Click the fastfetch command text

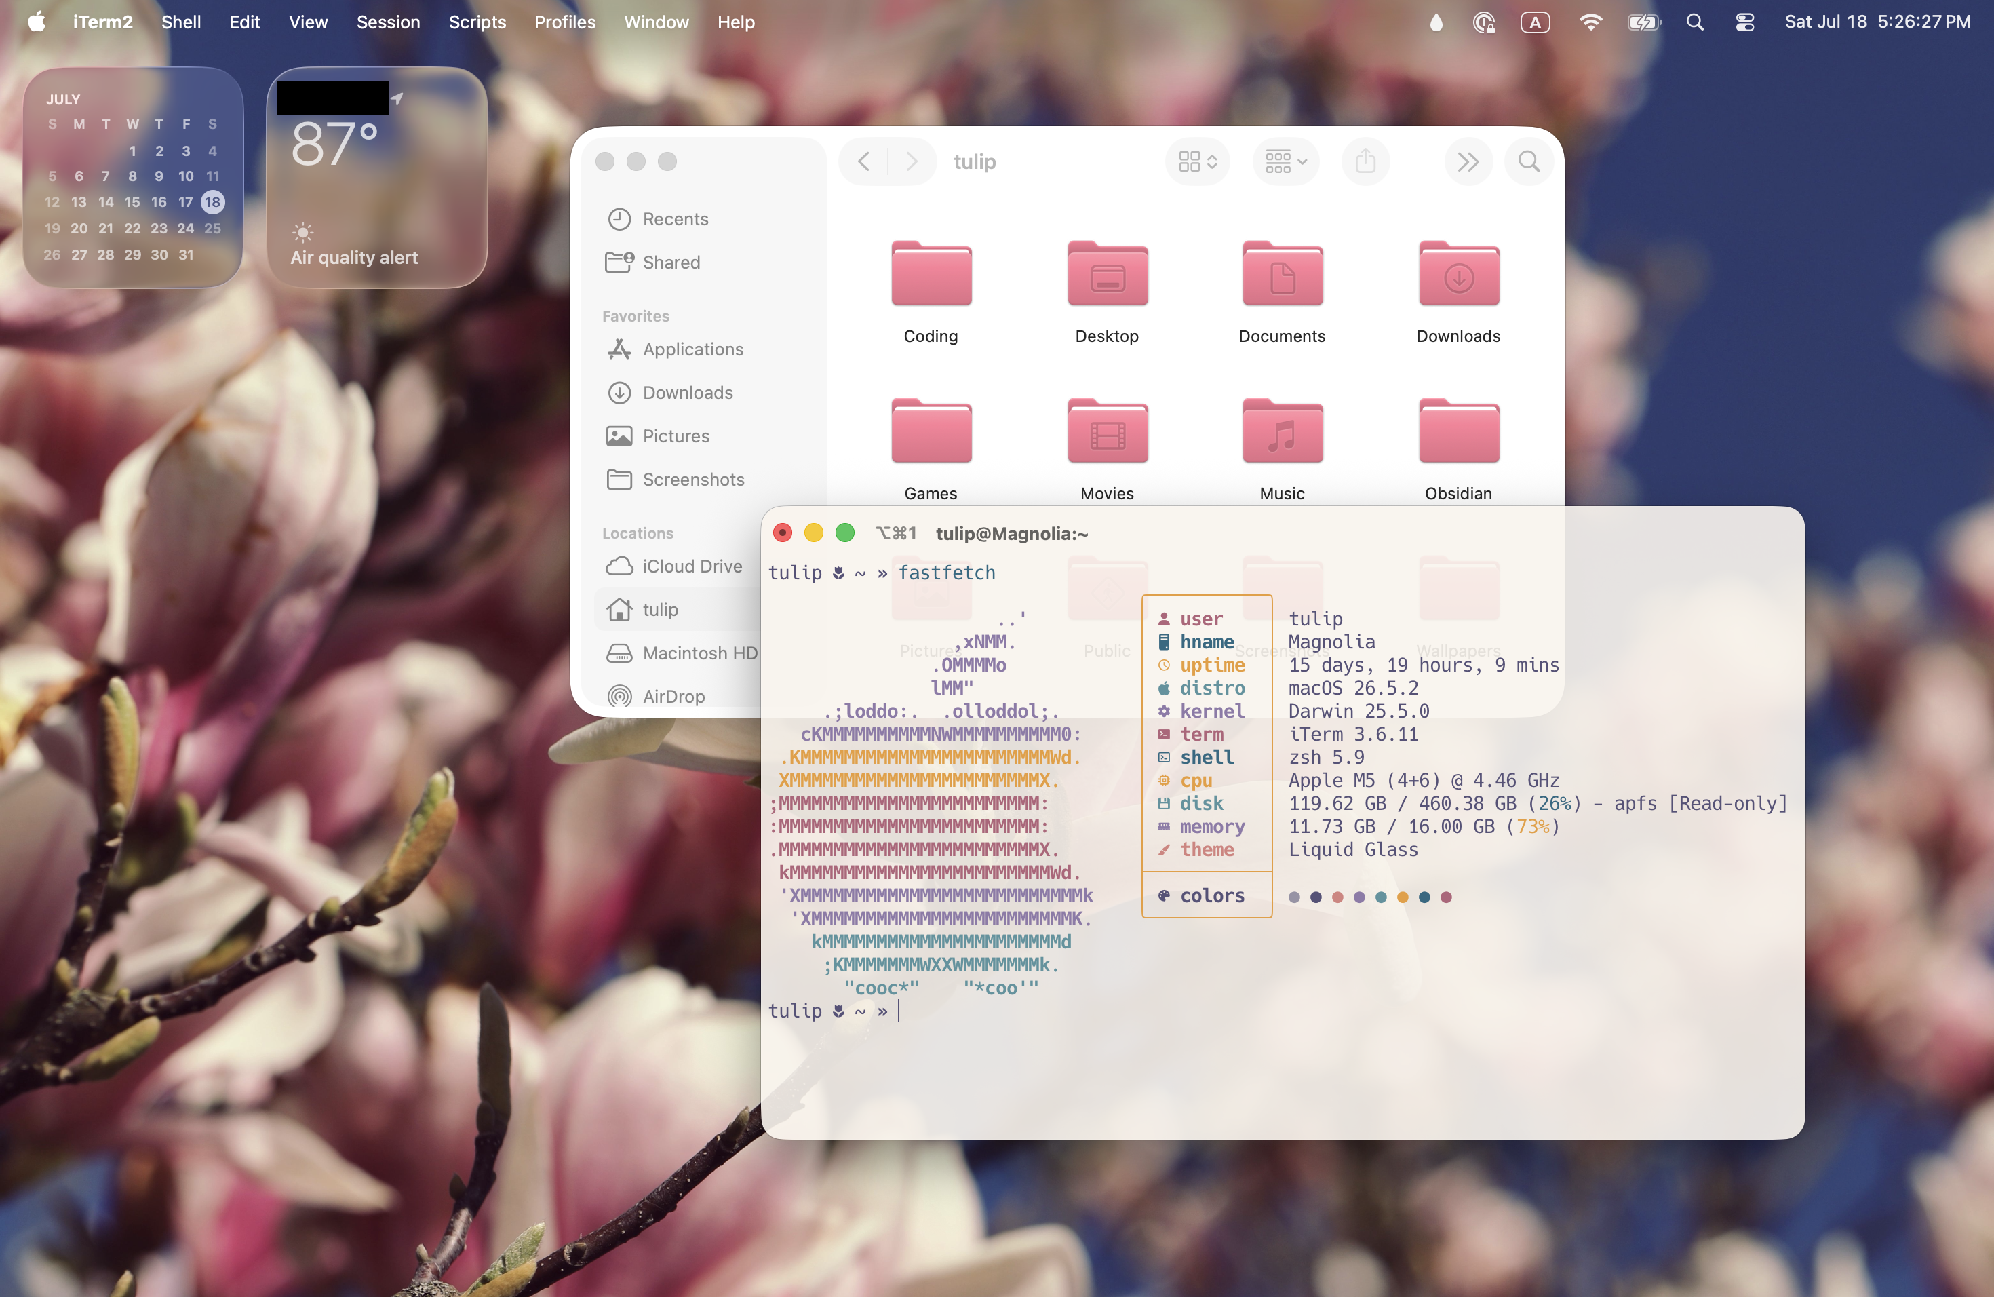(947, 573)
